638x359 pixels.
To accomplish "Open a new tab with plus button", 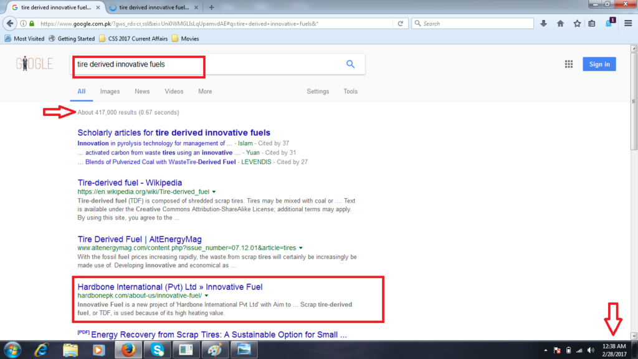I will click(211, 7).
